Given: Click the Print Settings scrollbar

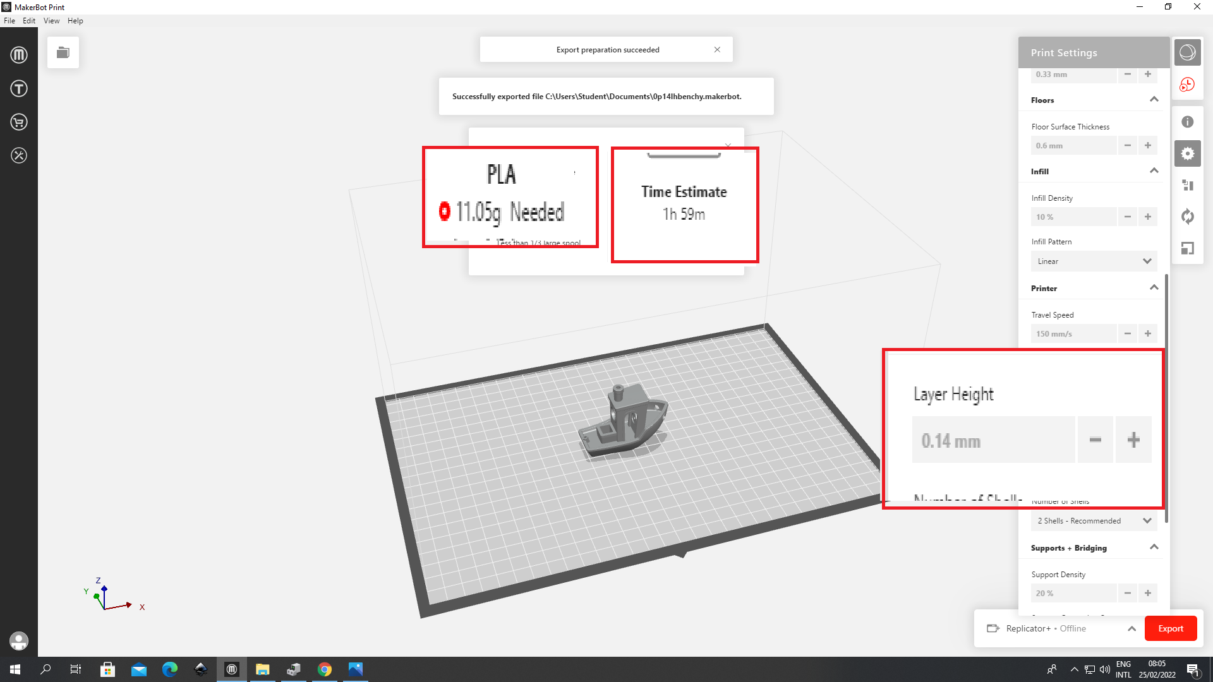Looking at the screenshot, I should [x=1166, y=398].
